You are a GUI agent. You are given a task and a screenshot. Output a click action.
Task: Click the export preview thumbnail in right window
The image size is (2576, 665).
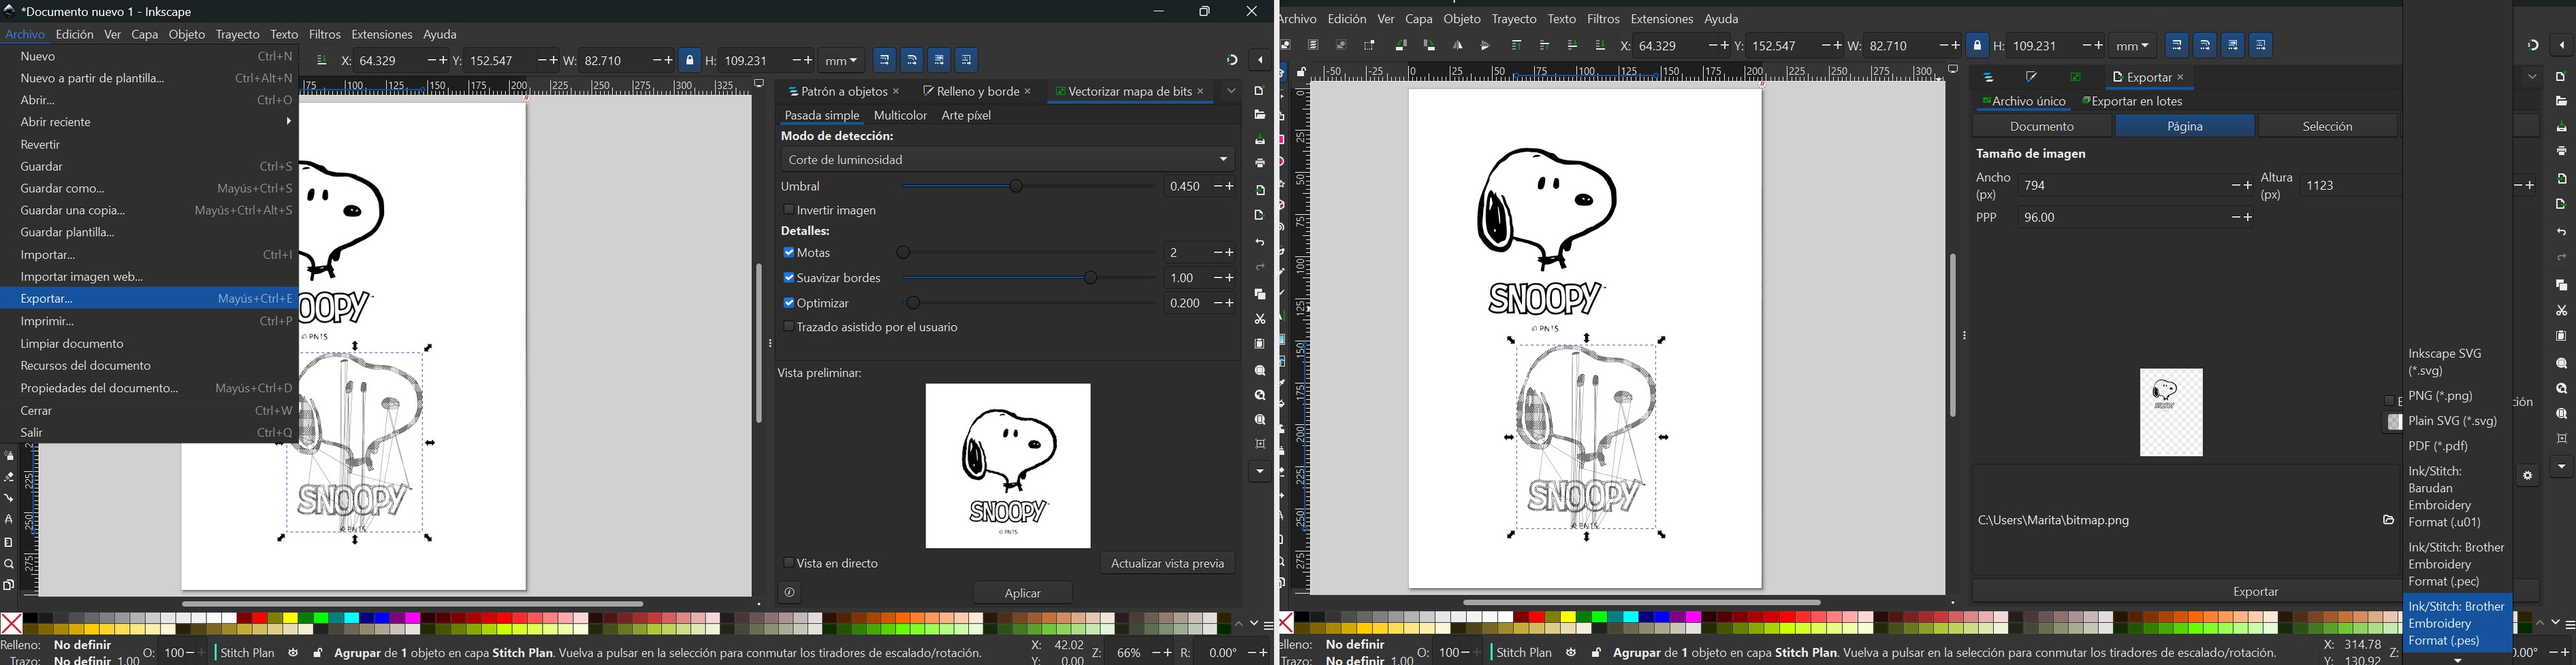(x=2170, y=412)
